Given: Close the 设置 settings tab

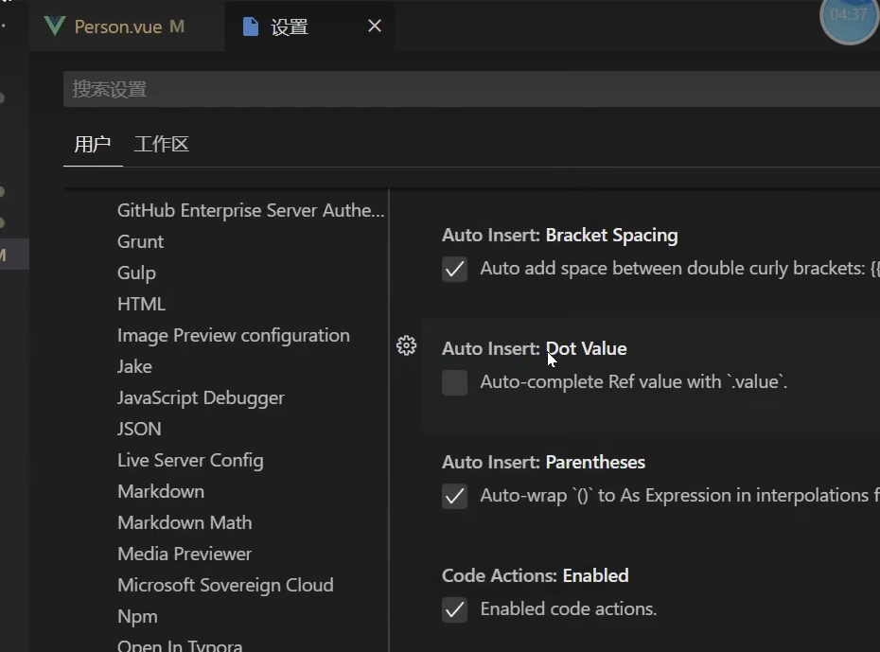Looking at the screenshot, I should click(x=375, y=26).
